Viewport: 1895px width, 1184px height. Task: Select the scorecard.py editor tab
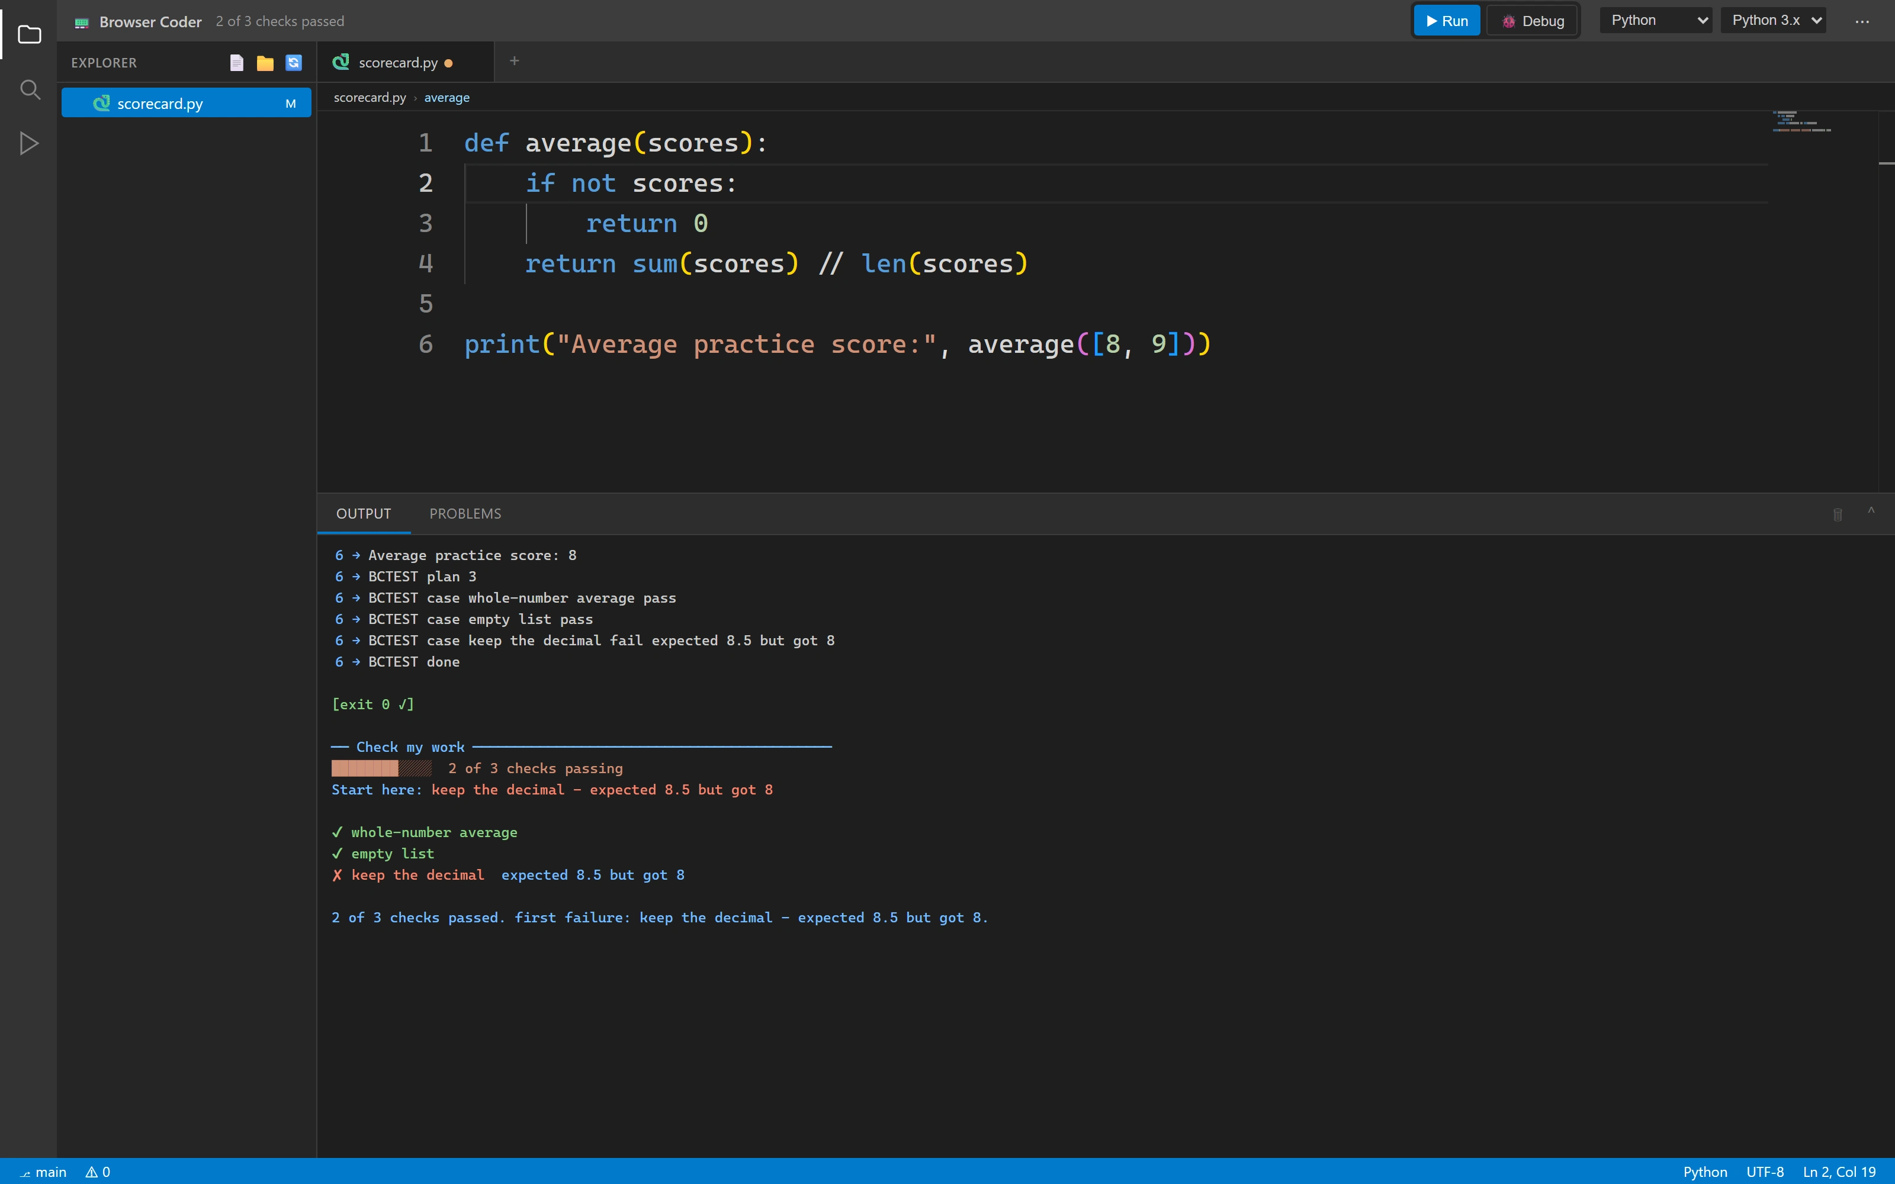pyautogui.click(x=406, y=63)
